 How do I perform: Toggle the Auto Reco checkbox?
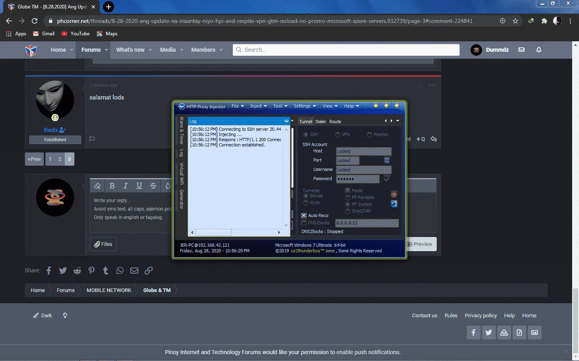coord(304,215)
